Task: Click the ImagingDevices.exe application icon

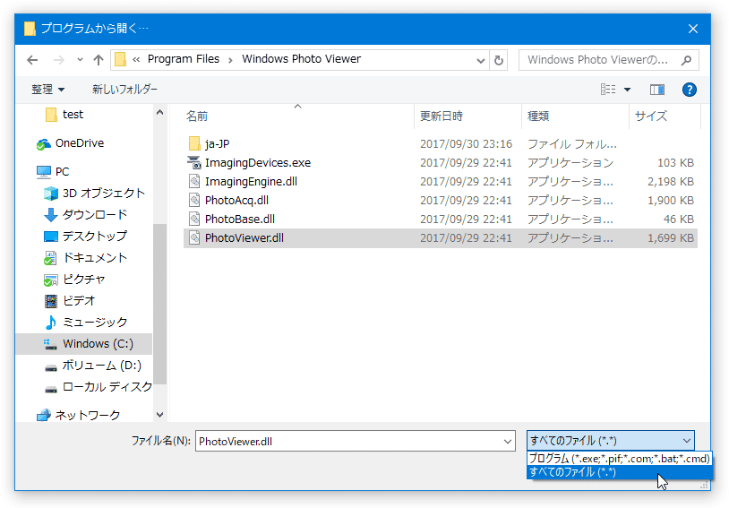Action: click(194, 163)
